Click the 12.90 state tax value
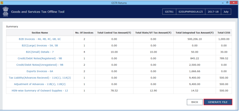The image size is (239, 111). pyautogui.click(x=153, y=91)
